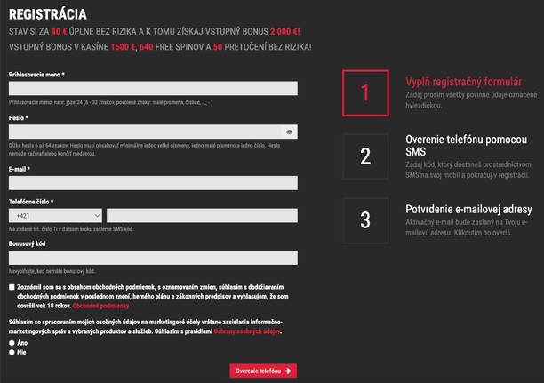Click 'Nevyplňujte, keď nemáte bonusový kód' hint
Image resolution: width=544 pixels, height=383 pixels.
point(52,271)
